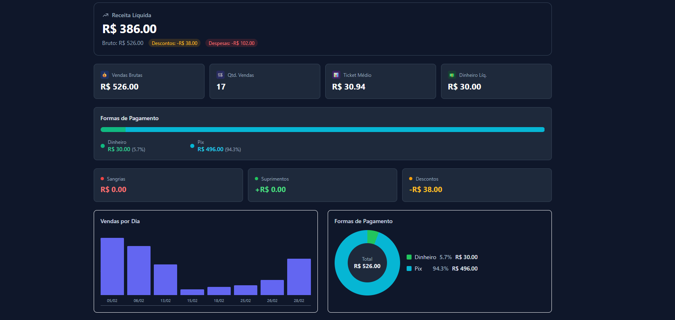Select the 28/02 bar in Vendas por Dia
The height and width of the screenshot is (320, 675).
(299, 277)
